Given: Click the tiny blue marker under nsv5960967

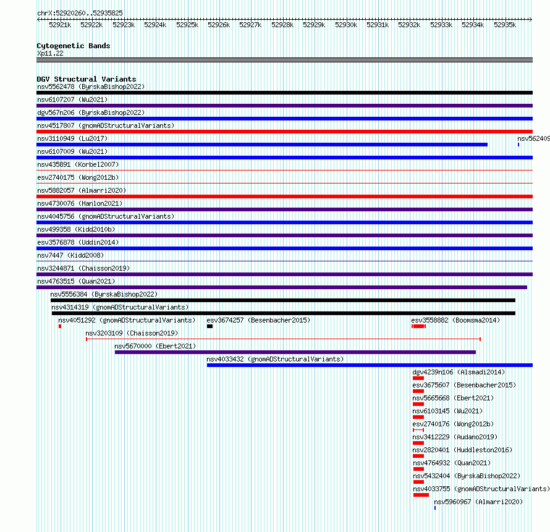Looking at the screenshot, I should coord(435,508).
